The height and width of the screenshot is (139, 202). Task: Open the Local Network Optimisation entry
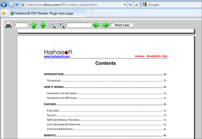coord(107,125)
